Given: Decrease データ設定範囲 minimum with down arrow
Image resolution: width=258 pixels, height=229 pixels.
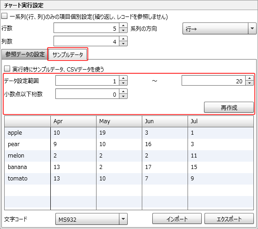Looking at the screenshot, I should 123,83.
